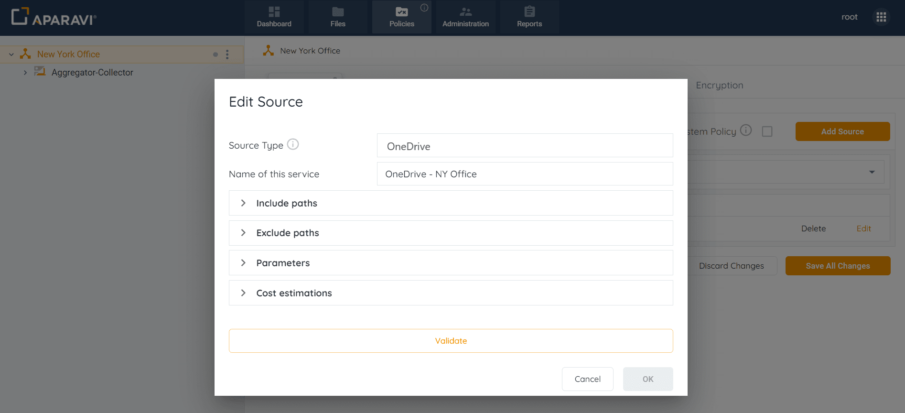The height and width of the screenshot is (413, 905).
Task: Click the Aggregator-Collector computer icon
Action: (40, 72)
